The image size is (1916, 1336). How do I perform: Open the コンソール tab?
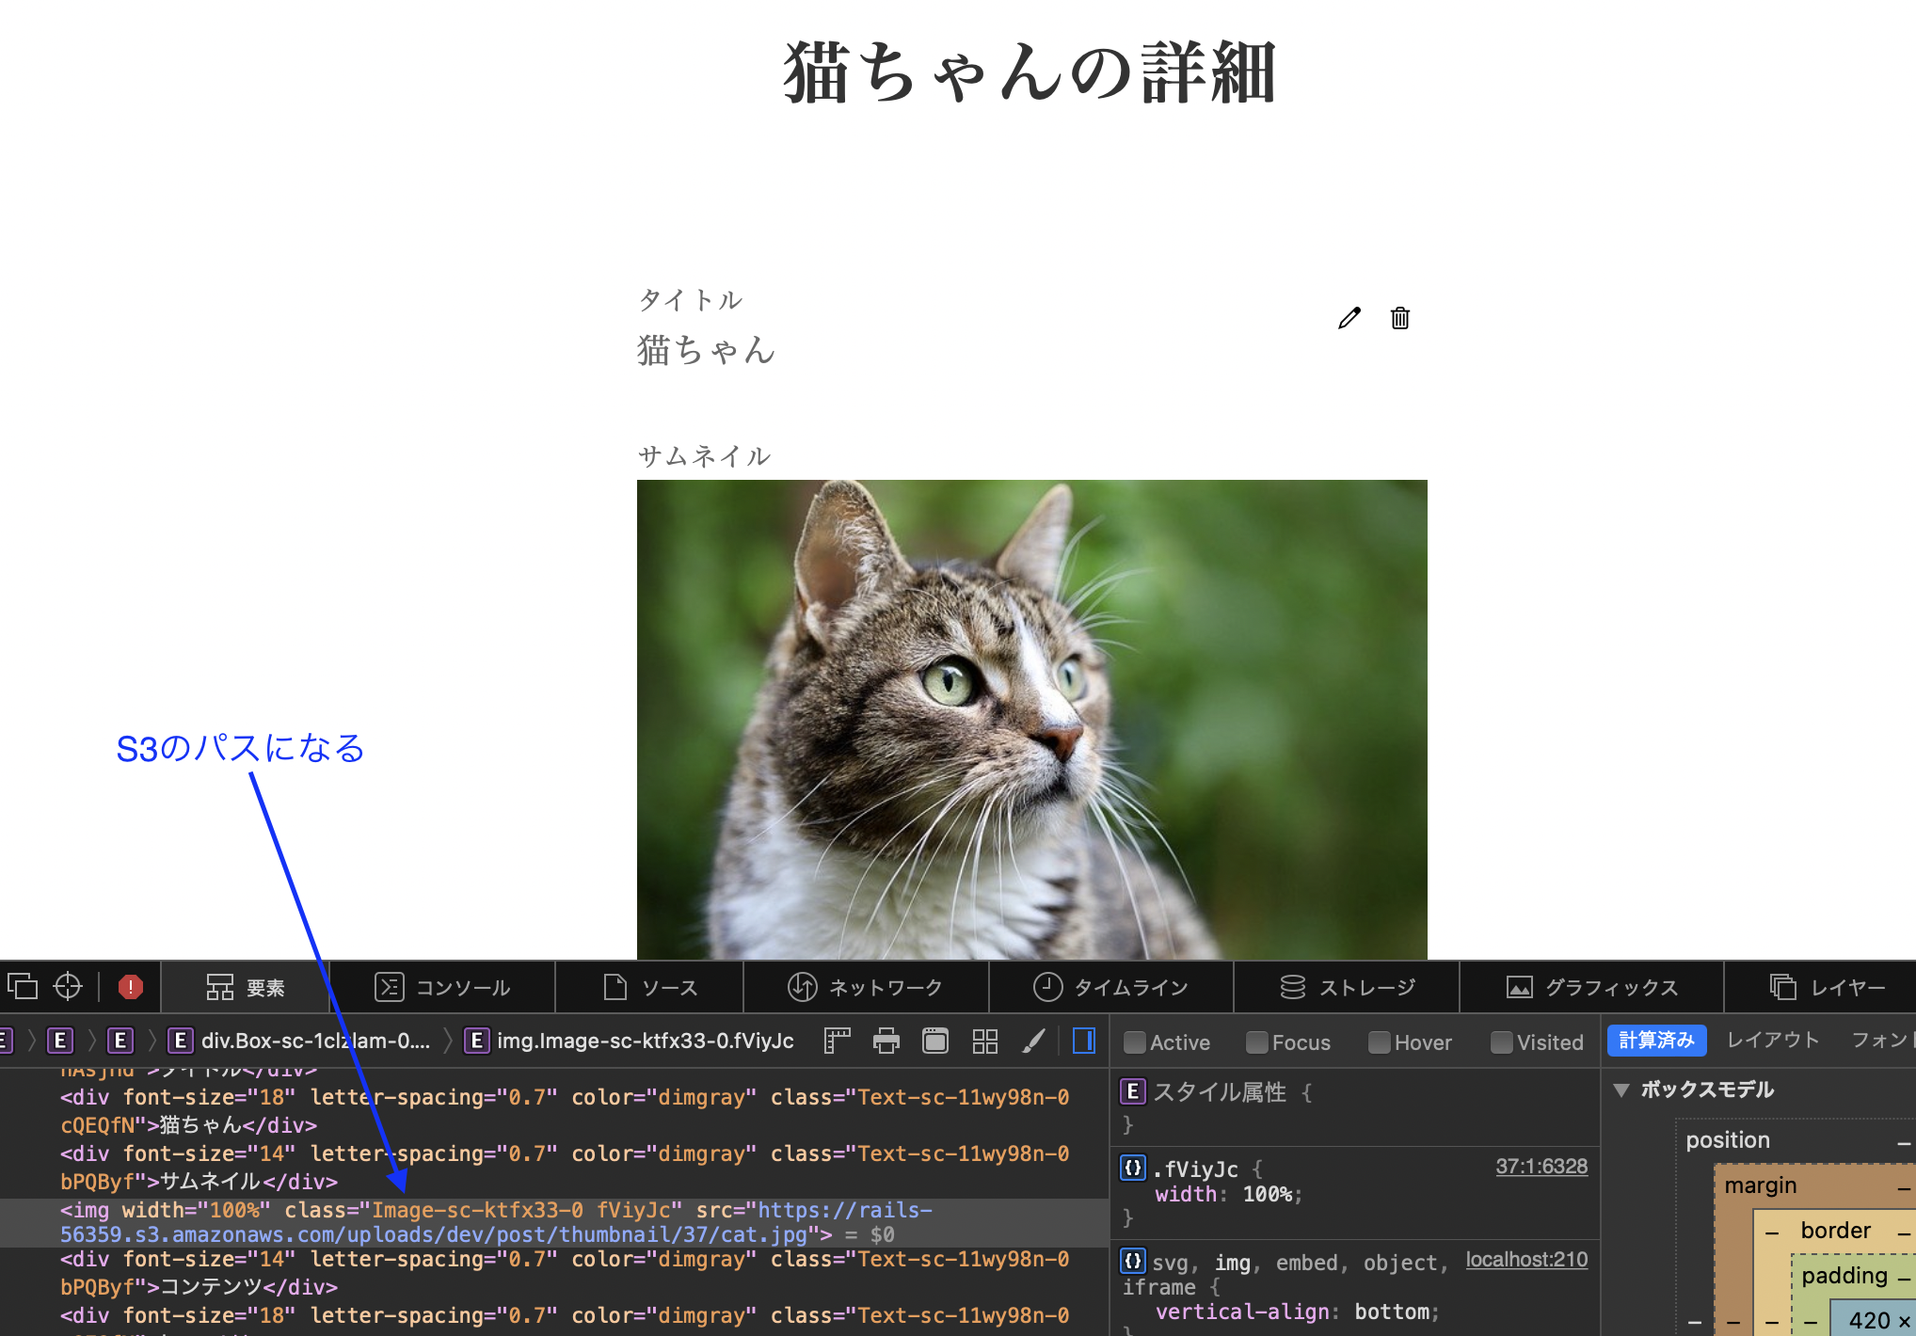[442, 987]
